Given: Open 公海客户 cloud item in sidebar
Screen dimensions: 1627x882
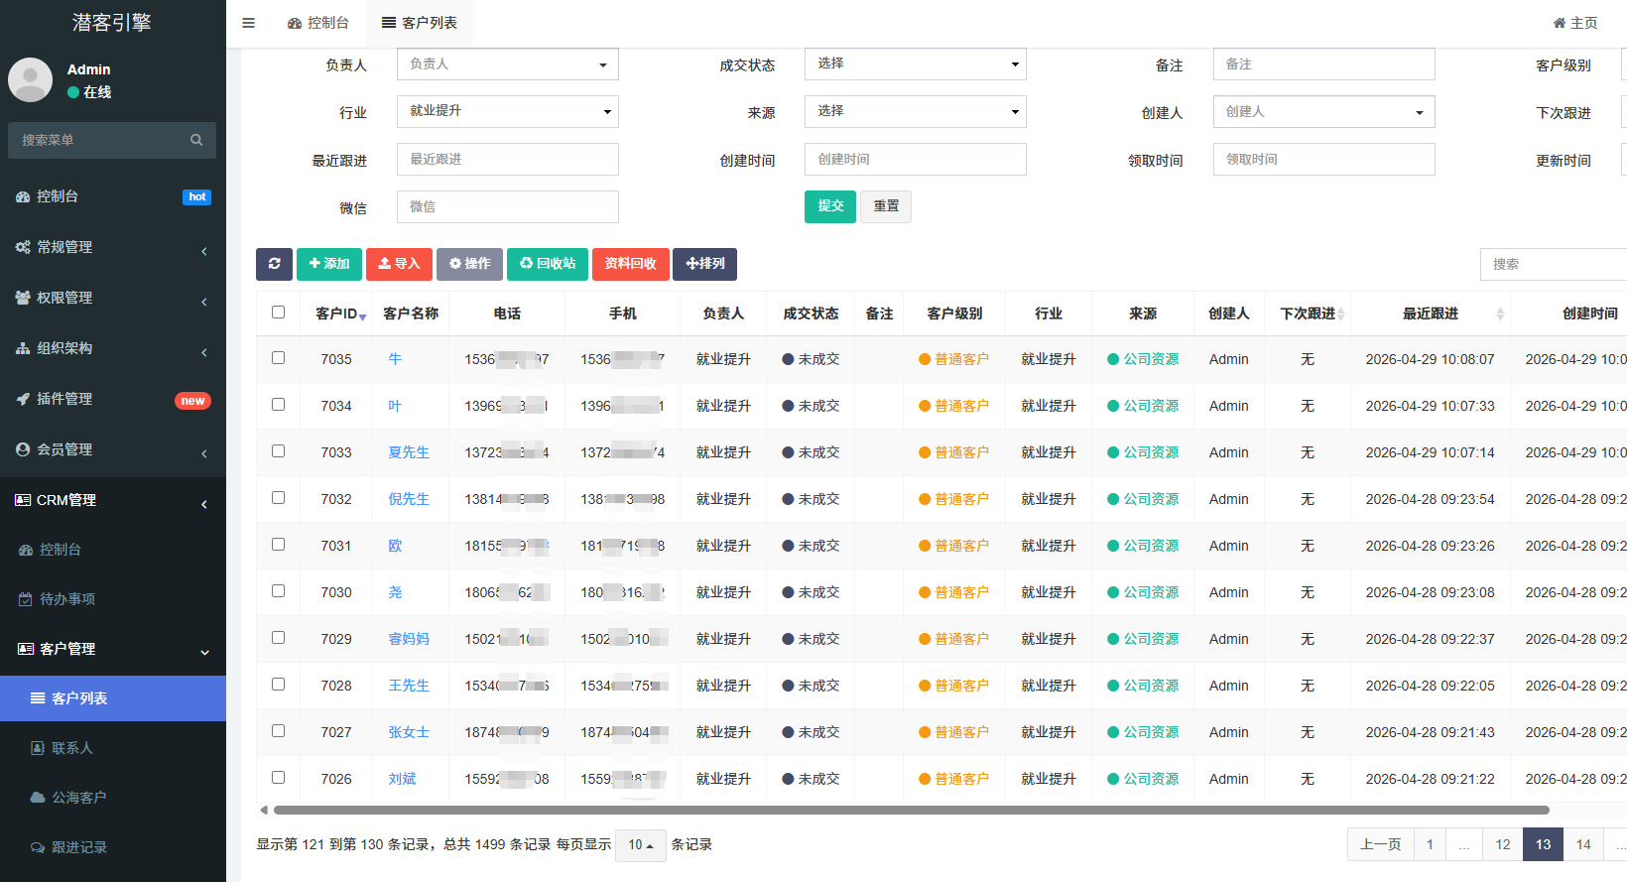Looking at the screenshot, I should click(113, 798).
